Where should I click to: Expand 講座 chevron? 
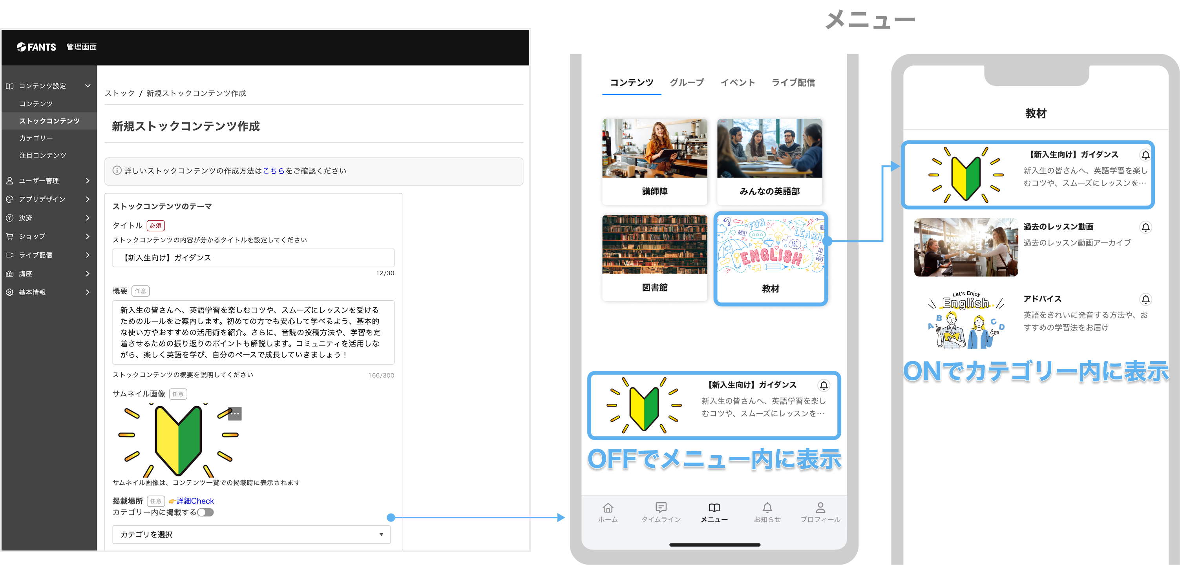pos(88,274)
